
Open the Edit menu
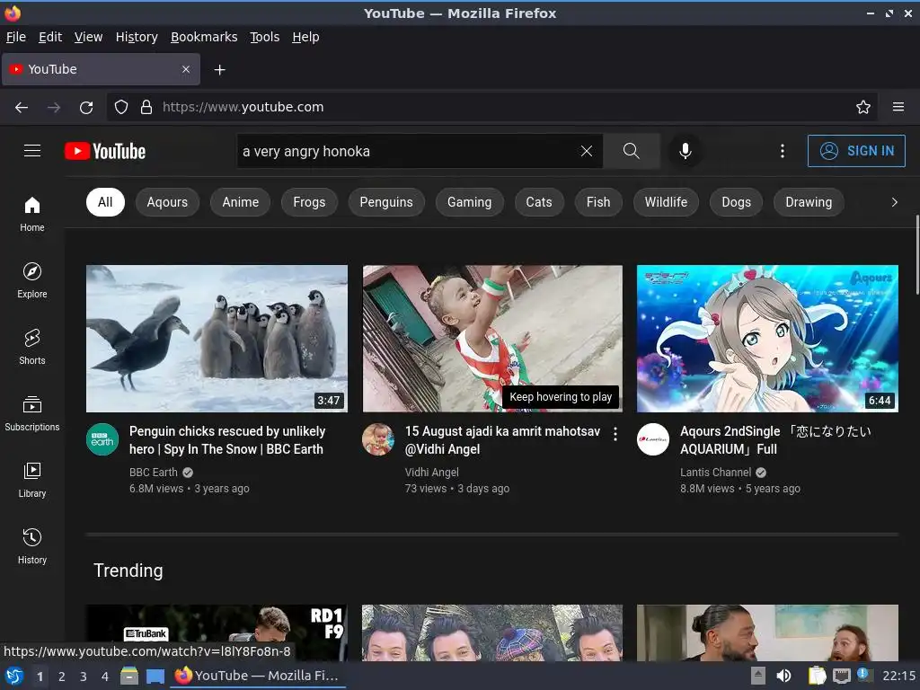pos(50,37)
